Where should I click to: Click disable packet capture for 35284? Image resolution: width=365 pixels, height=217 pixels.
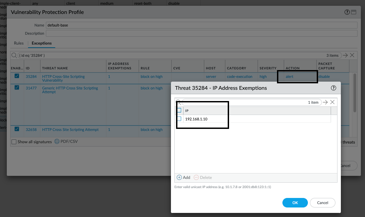click(324, 77)
